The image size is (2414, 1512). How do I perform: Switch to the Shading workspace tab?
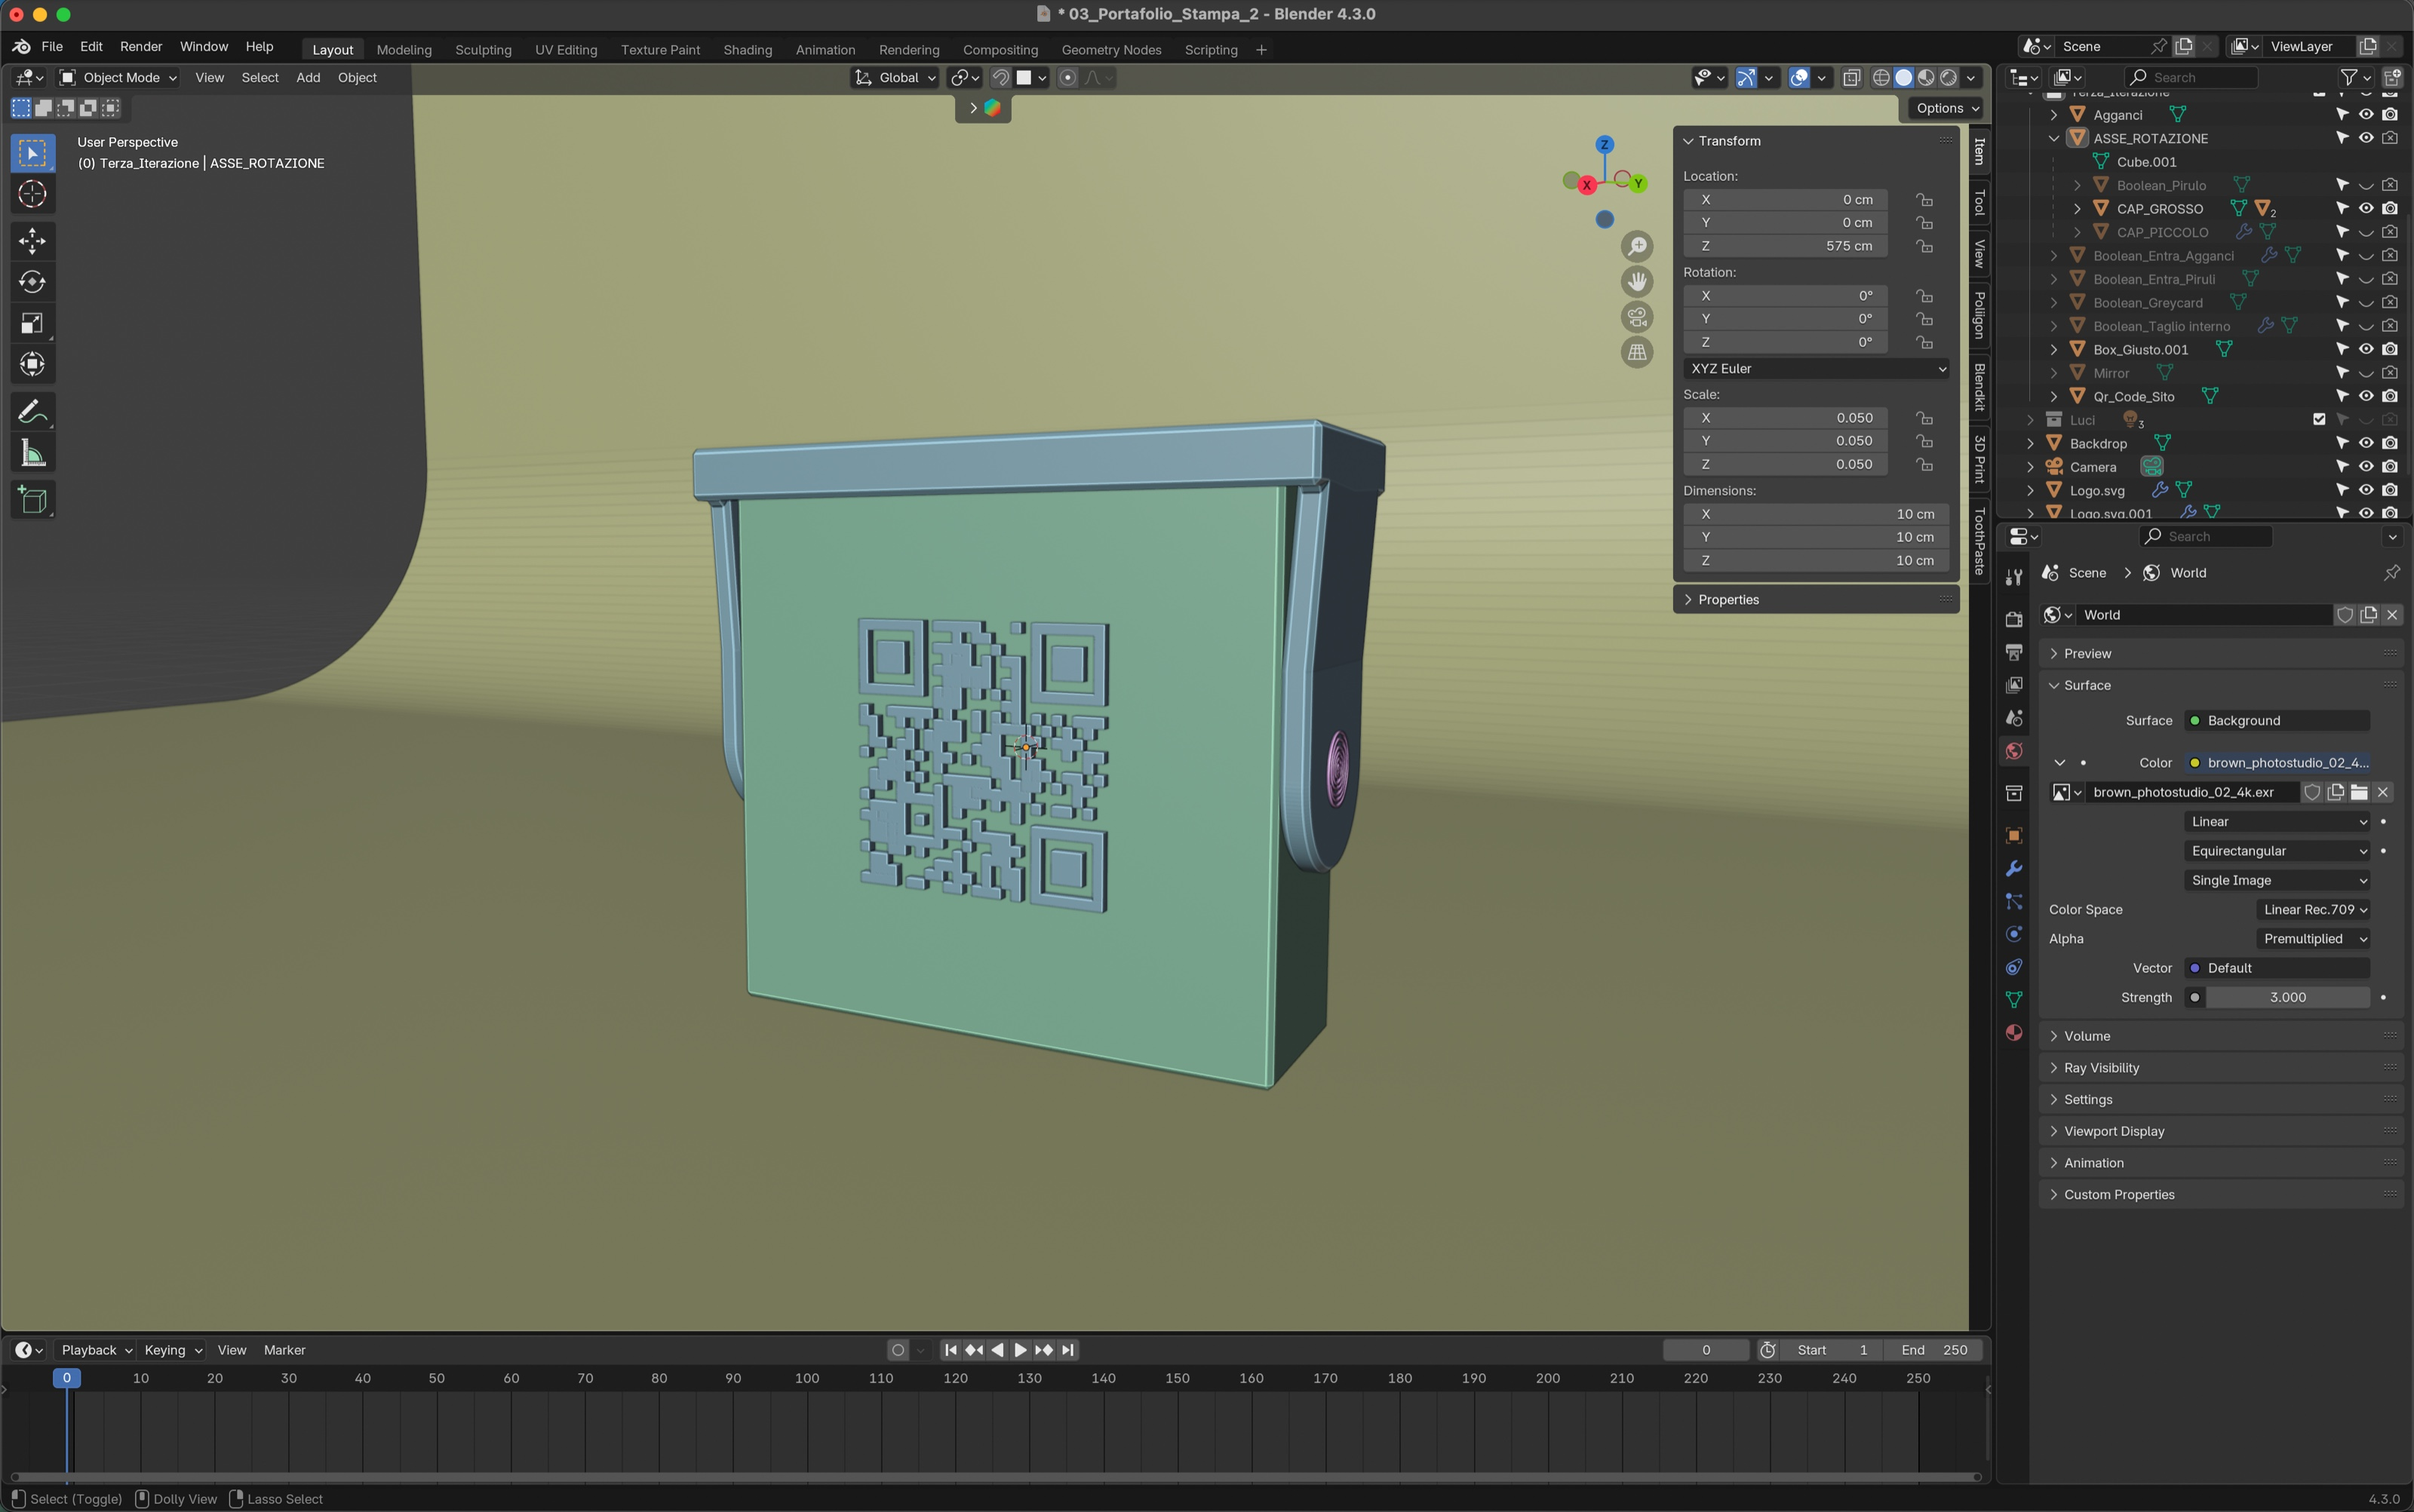click(748, 50)
